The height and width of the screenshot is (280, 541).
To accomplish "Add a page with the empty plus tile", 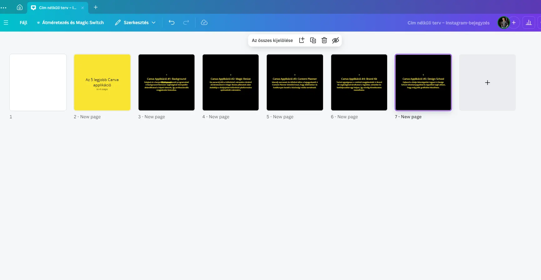I will (x=488, y=83).
